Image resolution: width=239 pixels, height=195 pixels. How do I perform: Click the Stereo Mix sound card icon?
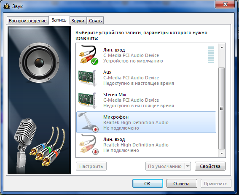point(88,100)
